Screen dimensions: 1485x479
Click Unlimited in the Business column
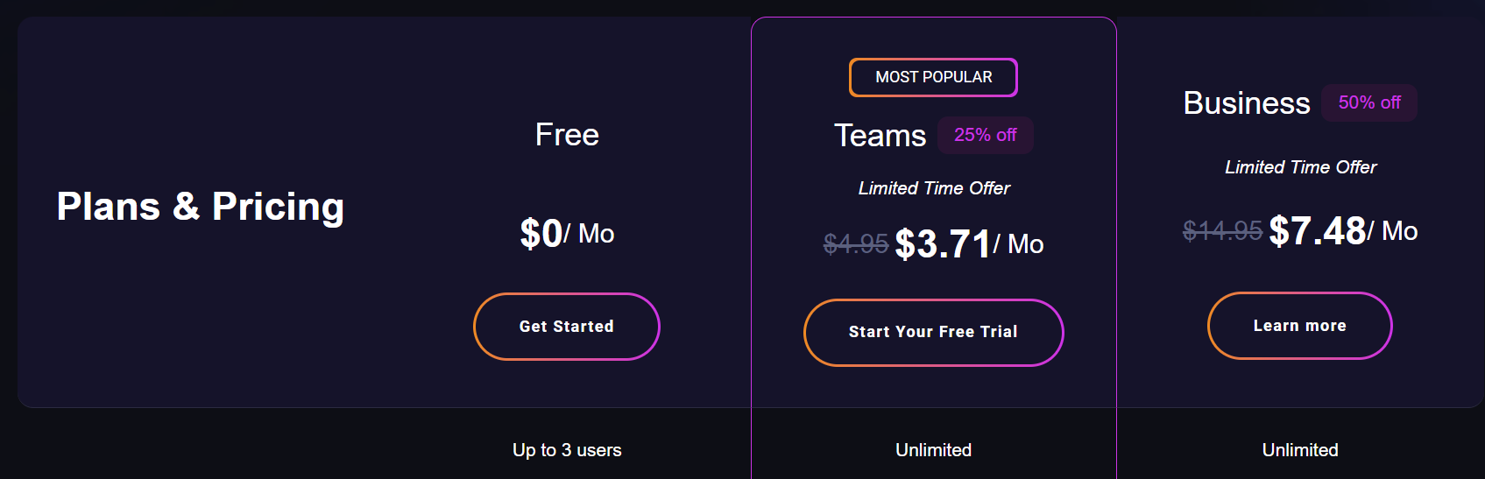(1300, 450)
